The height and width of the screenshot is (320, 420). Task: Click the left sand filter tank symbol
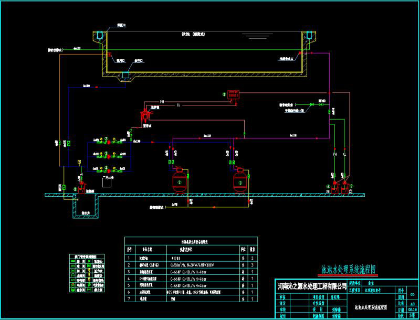click(179, 181)
